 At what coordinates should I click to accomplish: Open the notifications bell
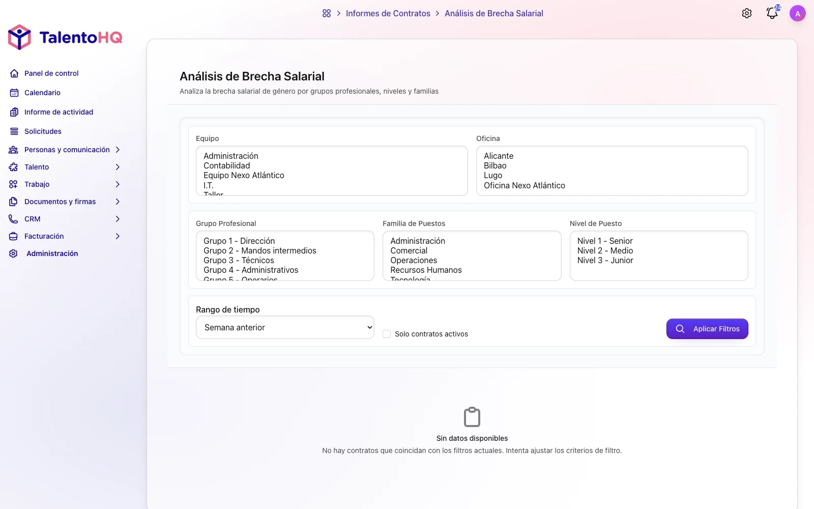coord(772,13)
